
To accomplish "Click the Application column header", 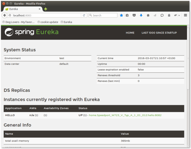I will [x=13, y=108].
